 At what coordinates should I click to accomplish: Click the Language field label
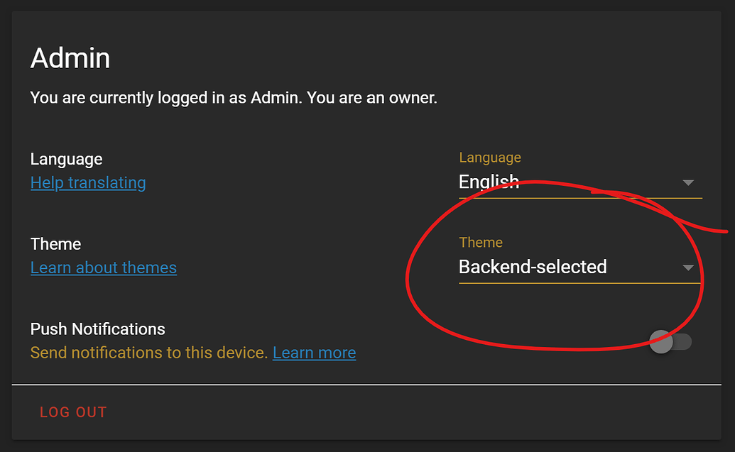490,157
